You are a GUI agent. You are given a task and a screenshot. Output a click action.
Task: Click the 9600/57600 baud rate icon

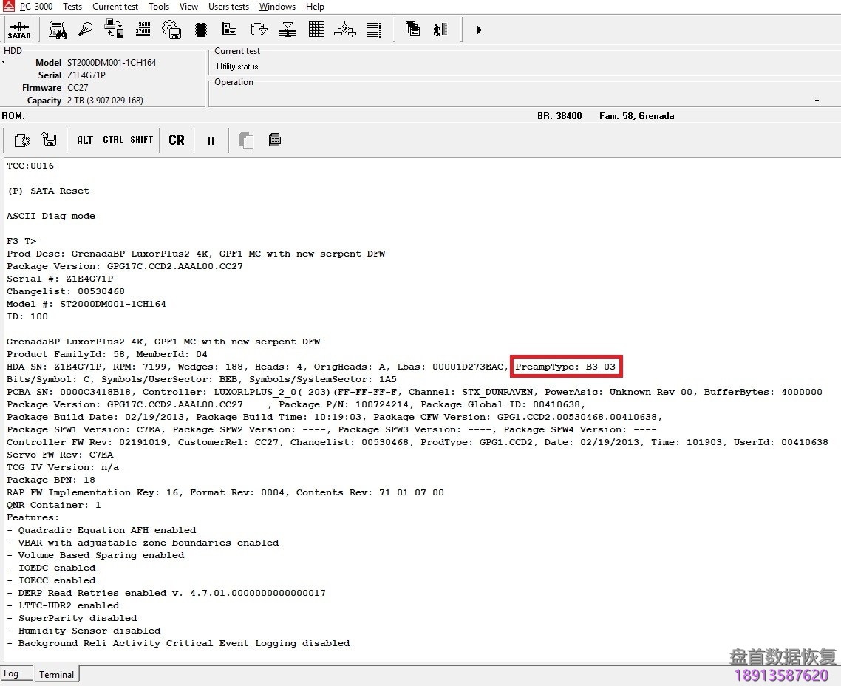pos(143,30)
